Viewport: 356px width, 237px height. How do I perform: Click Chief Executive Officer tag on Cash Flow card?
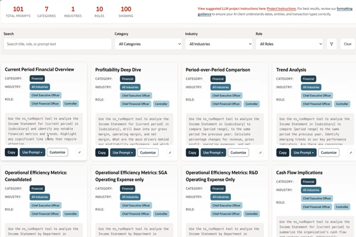coord(317,199)
